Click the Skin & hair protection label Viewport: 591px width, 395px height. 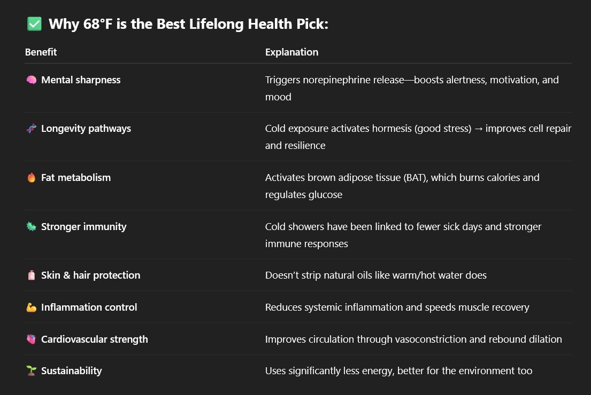(x=90, y=275)
